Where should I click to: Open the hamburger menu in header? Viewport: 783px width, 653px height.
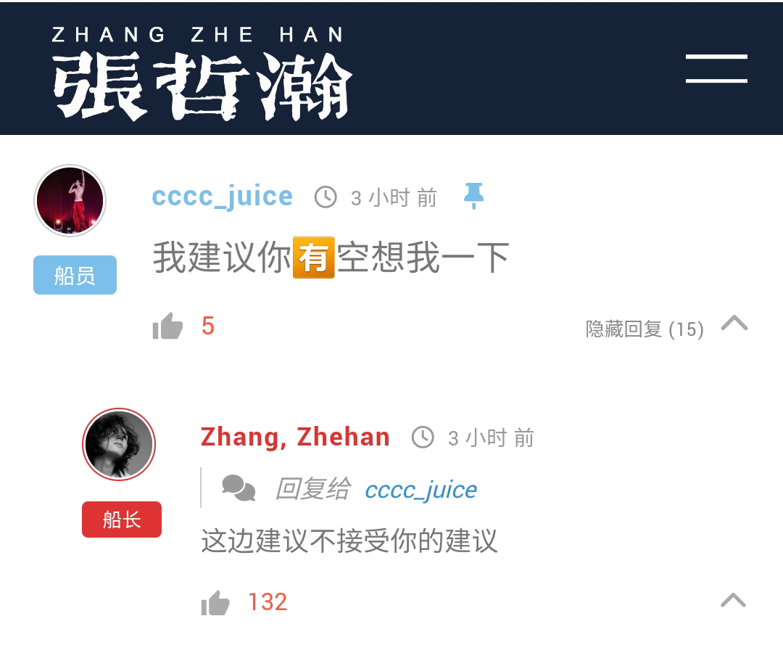pyautogui.click(x=716, y=68)
